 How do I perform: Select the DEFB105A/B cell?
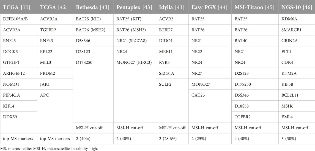click(x=18, y=19)
